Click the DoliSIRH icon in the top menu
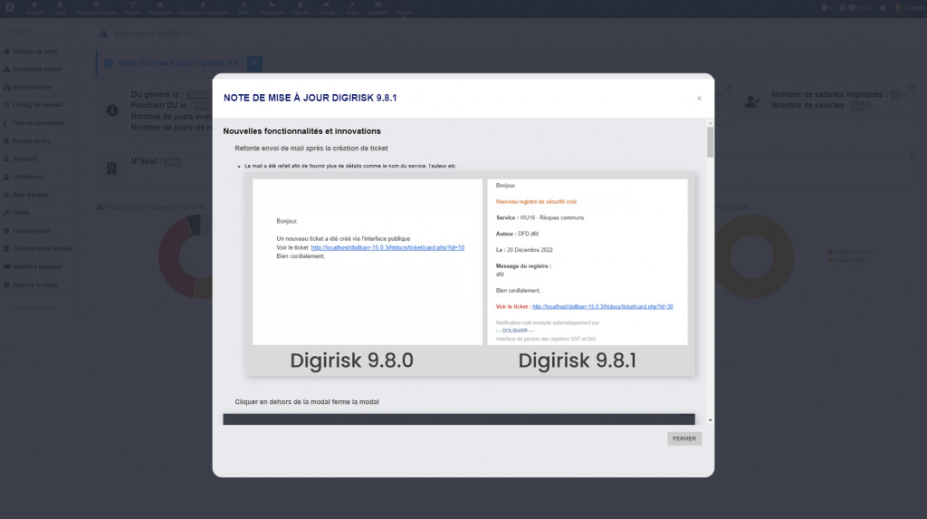 tap(377, 5)
